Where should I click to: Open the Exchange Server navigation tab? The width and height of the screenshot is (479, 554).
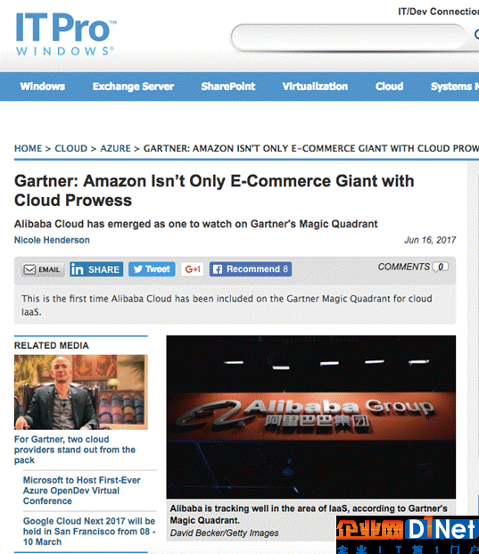(x=133, y=87)
